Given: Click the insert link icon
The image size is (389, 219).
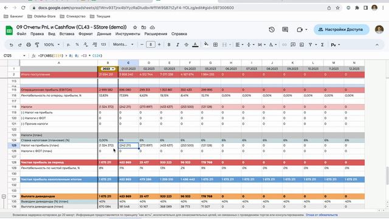Looking at the screenshot, I should click(284, 44).
